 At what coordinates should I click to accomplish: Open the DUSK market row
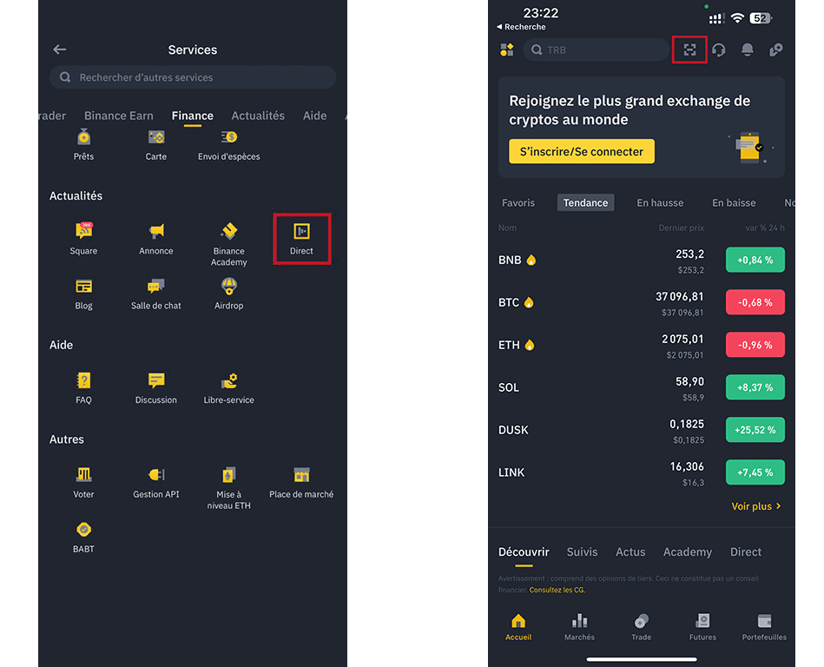pos(641,430)
